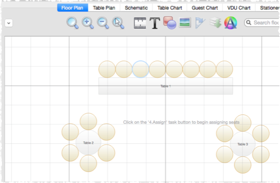Select the Table 3 round table
The image size is (280, 183).
coord(242,144)
